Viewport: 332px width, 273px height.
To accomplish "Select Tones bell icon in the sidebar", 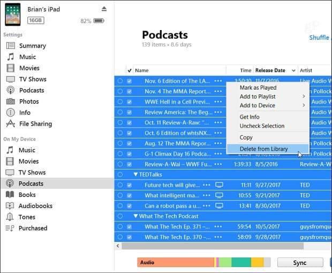I will coord(10,217).
